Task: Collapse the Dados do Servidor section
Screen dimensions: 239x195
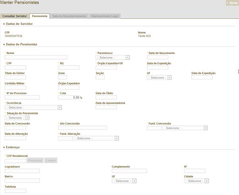Action: 19,24
